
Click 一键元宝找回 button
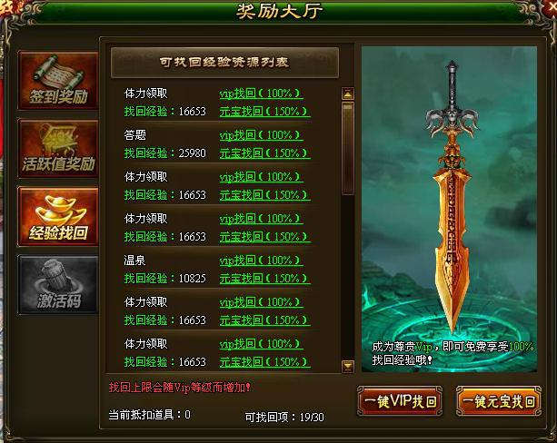499,401
